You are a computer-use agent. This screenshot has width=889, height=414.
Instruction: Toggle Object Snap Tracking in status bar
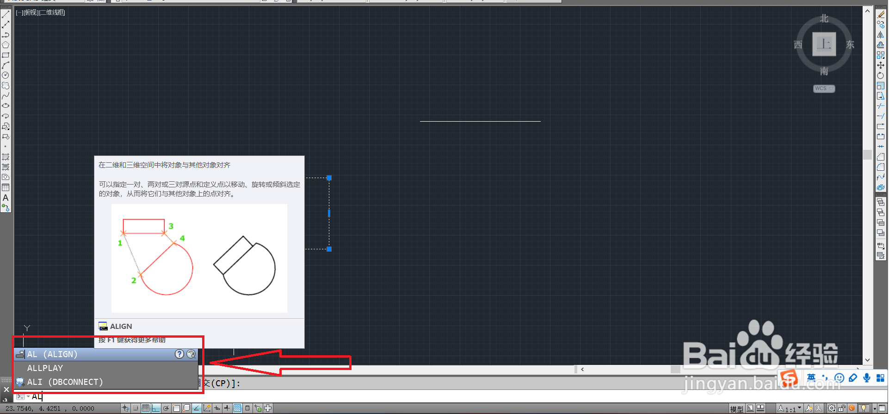[197, 408]
